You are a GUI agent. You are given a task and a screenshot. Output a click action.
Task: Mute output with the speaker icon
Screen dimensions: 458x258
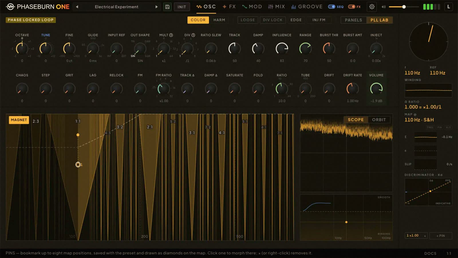point(384,7)
